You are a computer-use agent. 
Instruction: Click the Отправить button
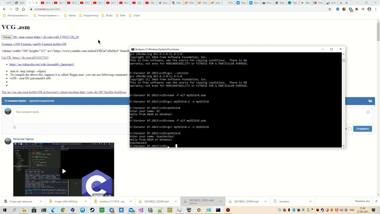pyautogui.click(x=362, y=129)
